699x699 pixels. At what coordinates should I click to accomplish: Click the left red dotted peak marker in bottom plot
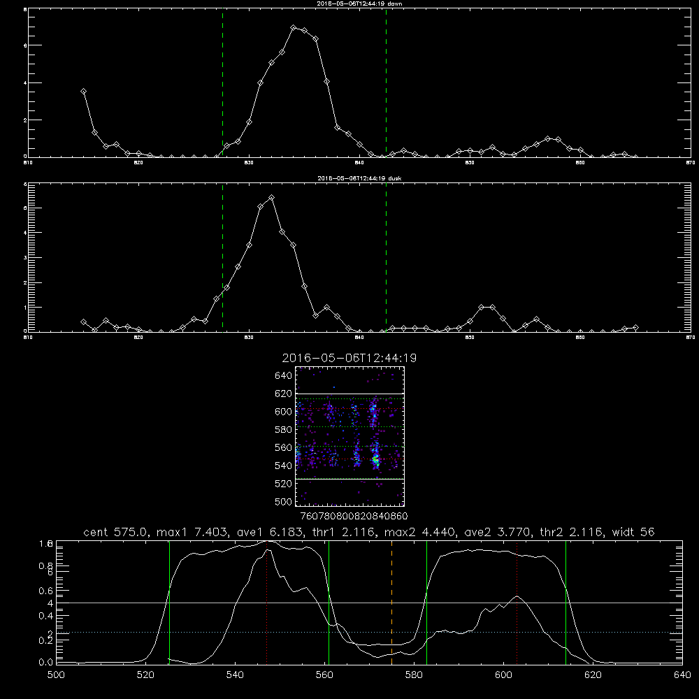266,603
